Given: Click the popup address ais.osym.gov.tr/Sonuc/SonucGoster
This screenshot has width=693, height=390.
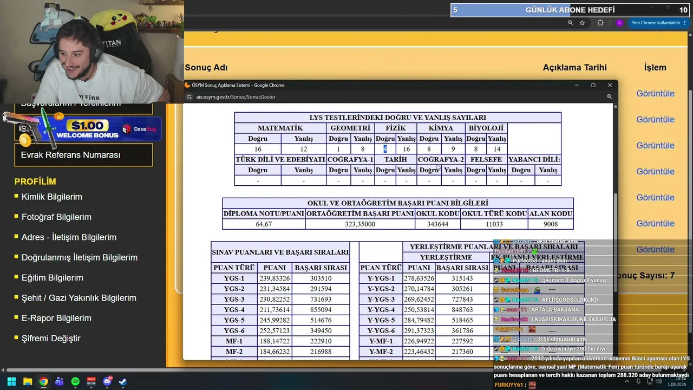Looking at the screenshot, I should point(236,97).
